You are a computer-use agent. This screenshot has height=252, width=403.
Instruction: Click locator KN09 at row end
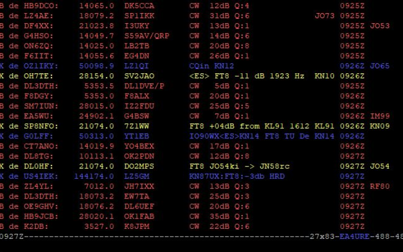[380, 126]
